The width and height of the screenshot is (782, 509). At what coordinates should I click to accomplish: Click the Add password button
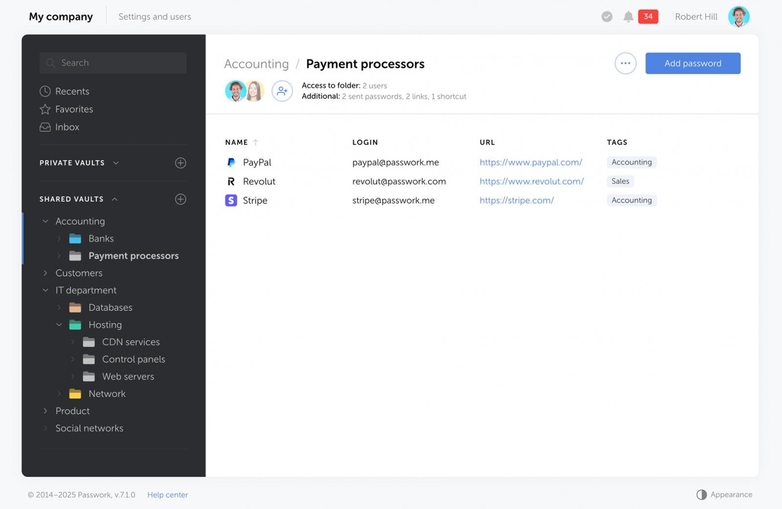point(693,63)
